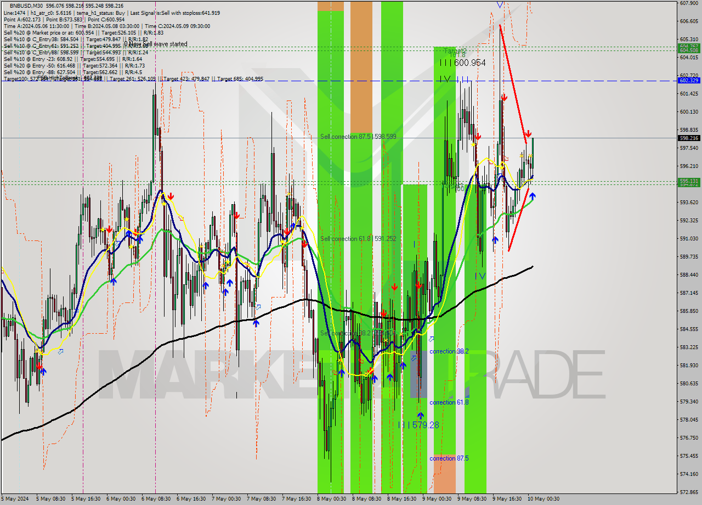
Task: Click the 'Target 685: 404.995' text
Action: 240,79
